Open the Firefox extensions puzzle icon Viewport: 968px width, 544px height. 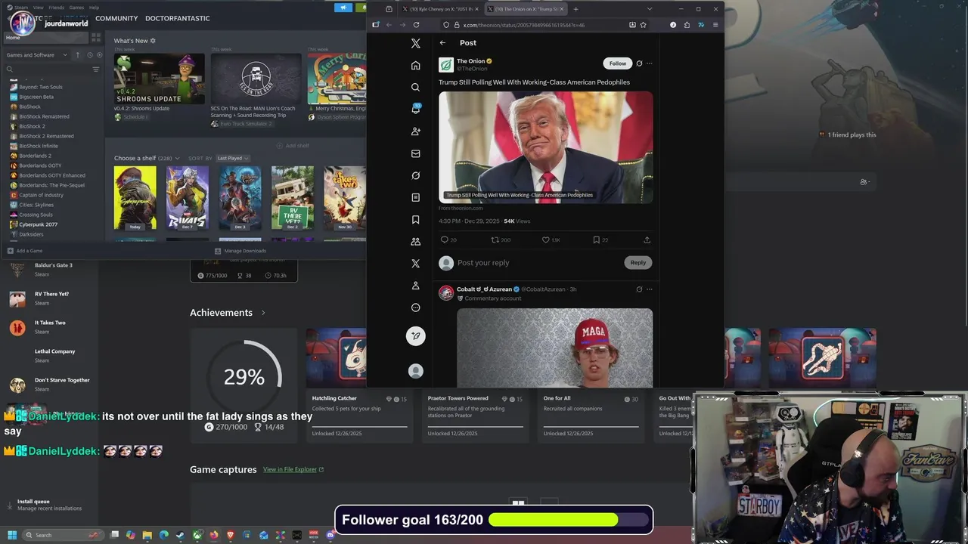click(687, 24)
